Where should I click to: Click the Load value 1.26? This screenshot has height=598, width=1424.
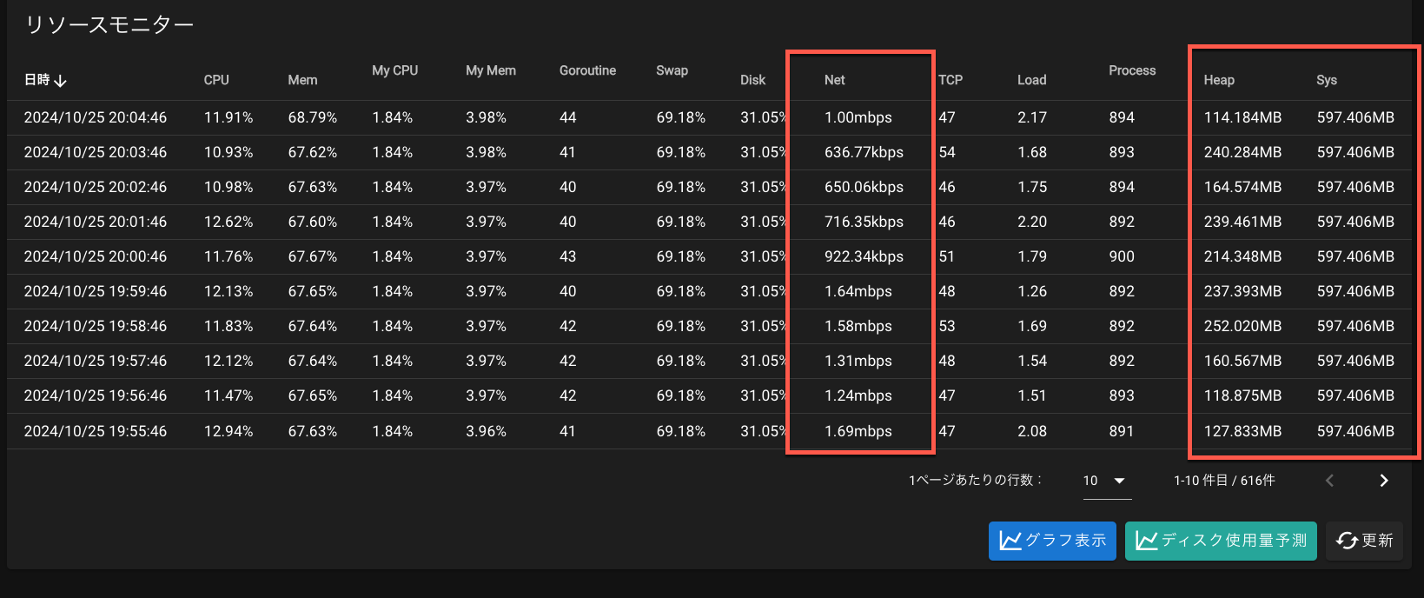pos(1032,291)
